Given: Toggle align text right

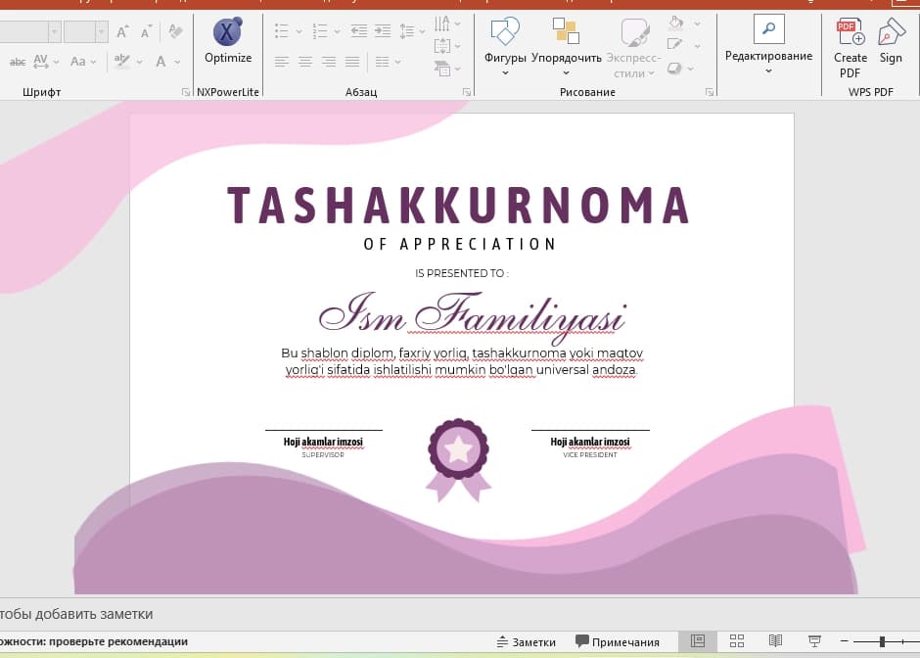Looking at the screenshot, I should [x=329, y=62].
